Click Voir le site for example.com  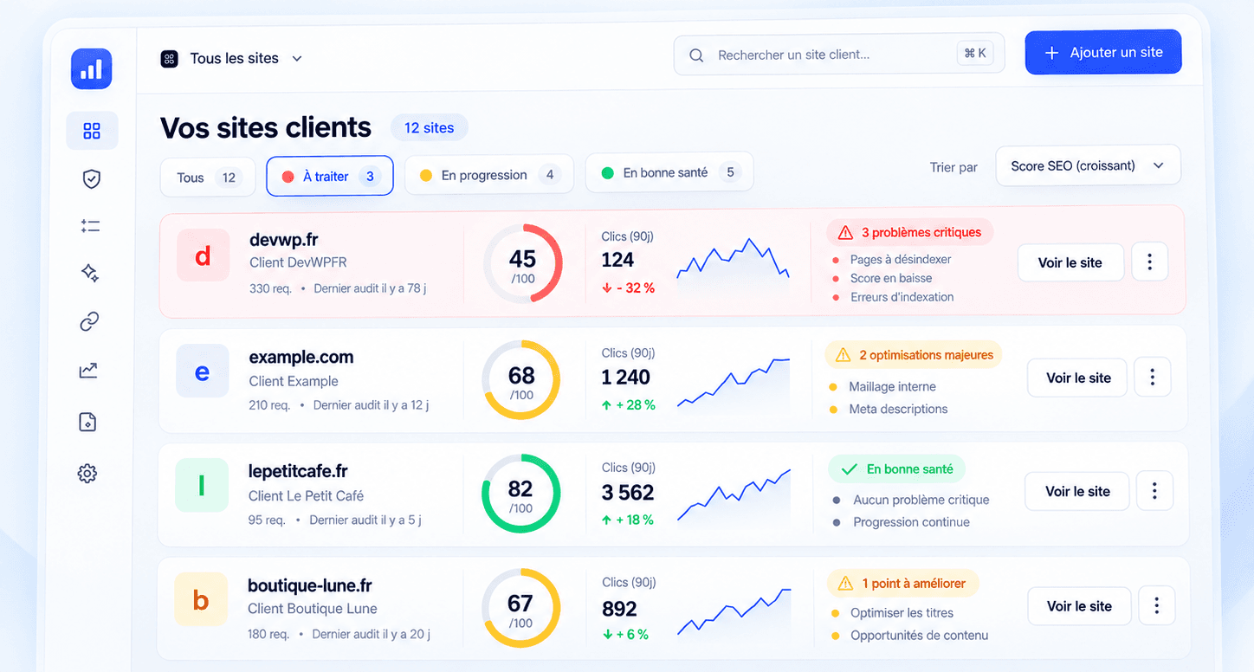tap(1078, 378)
